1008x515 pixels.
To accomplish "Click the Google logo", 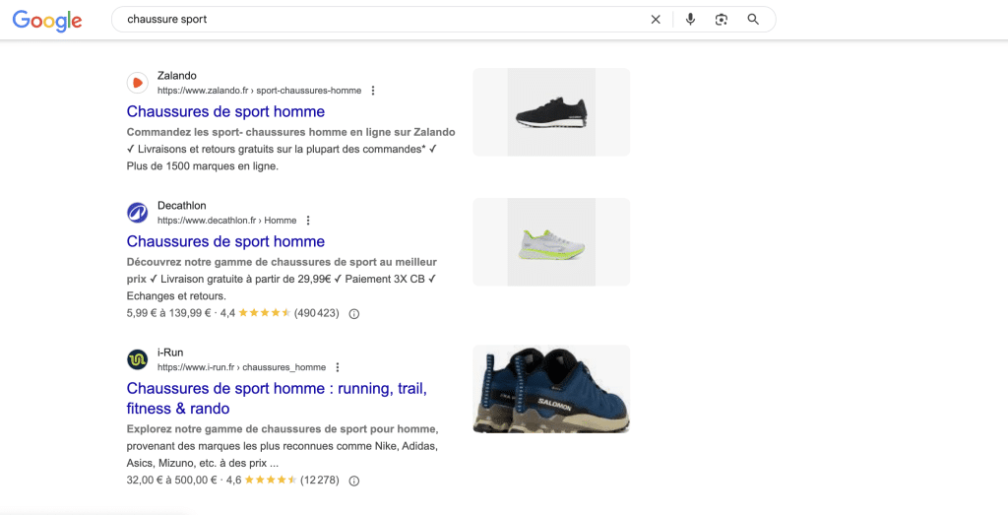I will [47, 21].
